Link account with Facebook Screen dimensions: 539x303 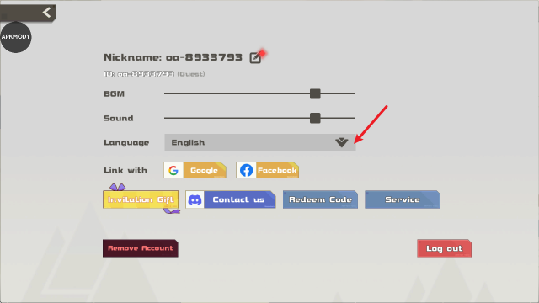[268, 170]
